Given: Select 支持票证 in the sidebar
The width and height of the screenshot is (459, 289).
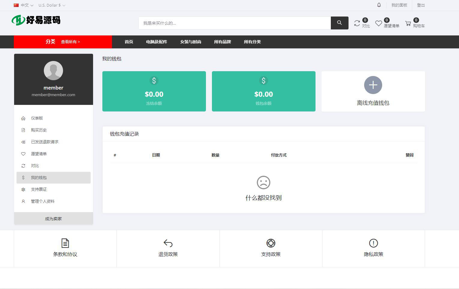Looking at the screenshot, I should 53,190.
